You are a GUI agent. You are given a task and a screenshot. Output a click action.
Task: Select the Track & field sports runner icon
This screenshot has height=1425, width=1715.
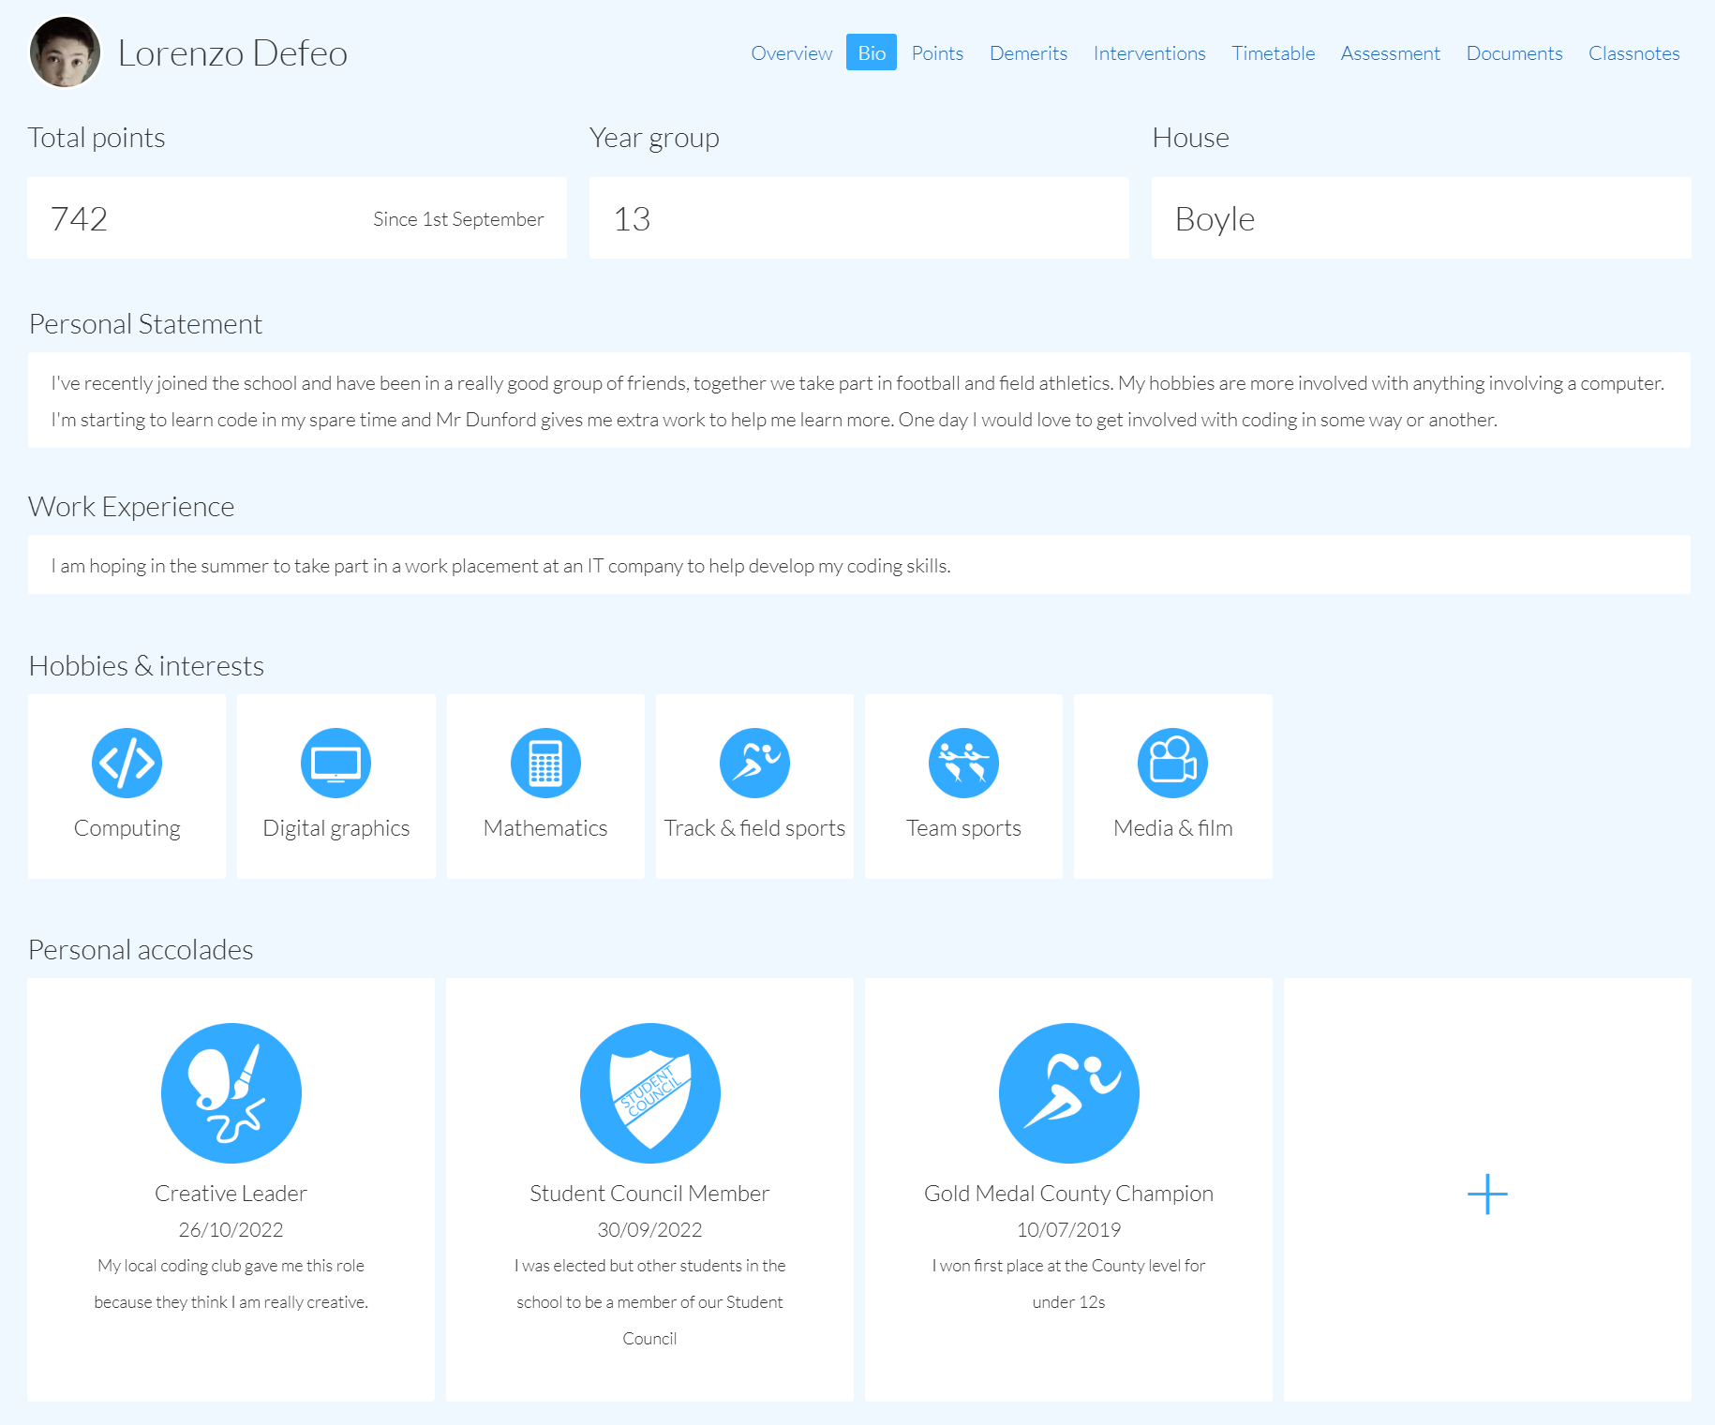point(754,763)
